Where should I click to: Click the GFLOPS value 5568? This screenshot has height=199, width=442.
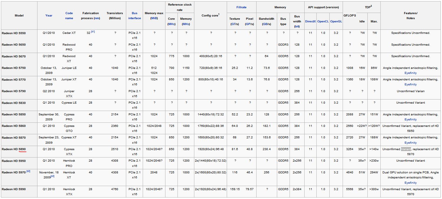point(350,189)
